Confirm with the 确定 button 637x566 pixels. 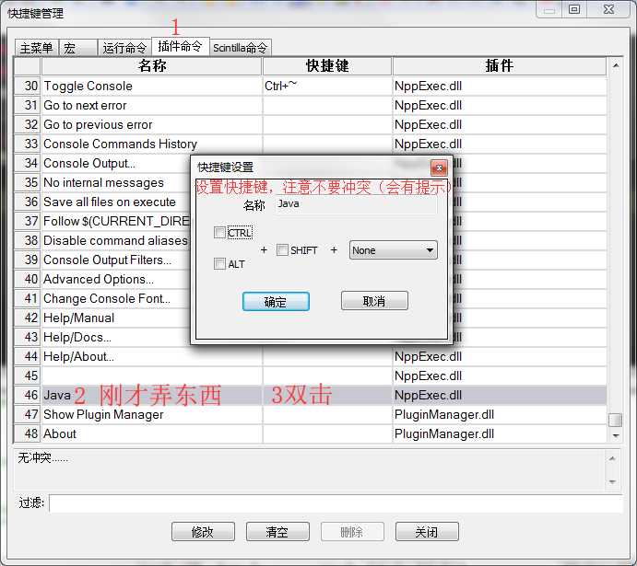point(276,302)
